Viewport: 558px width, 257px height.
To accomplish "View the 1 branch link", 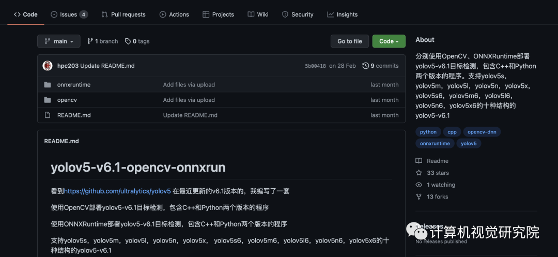I will click(x=102, y=41).
